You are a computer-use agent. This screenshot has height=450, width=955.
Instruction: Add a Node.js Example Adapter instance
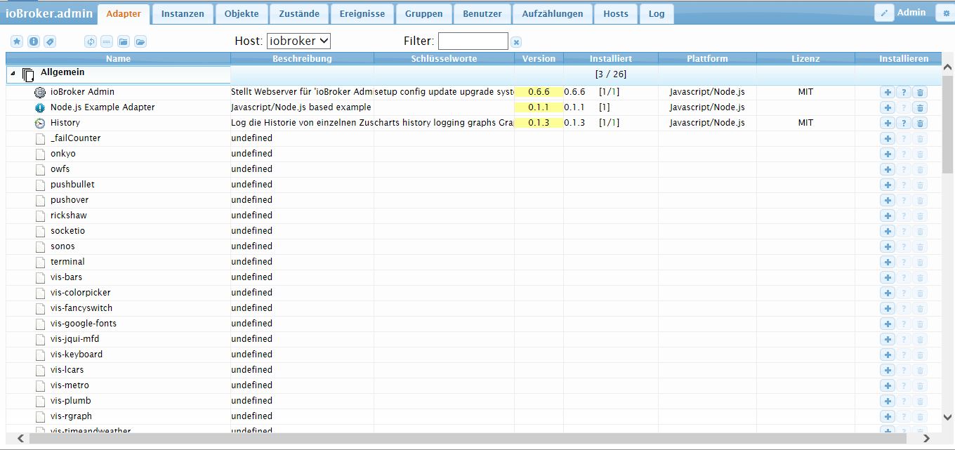888,107
